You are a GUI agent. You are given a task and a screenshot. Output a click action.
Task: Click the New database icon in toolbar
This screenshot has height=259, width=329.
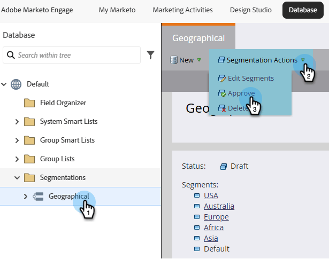point(173,60)
